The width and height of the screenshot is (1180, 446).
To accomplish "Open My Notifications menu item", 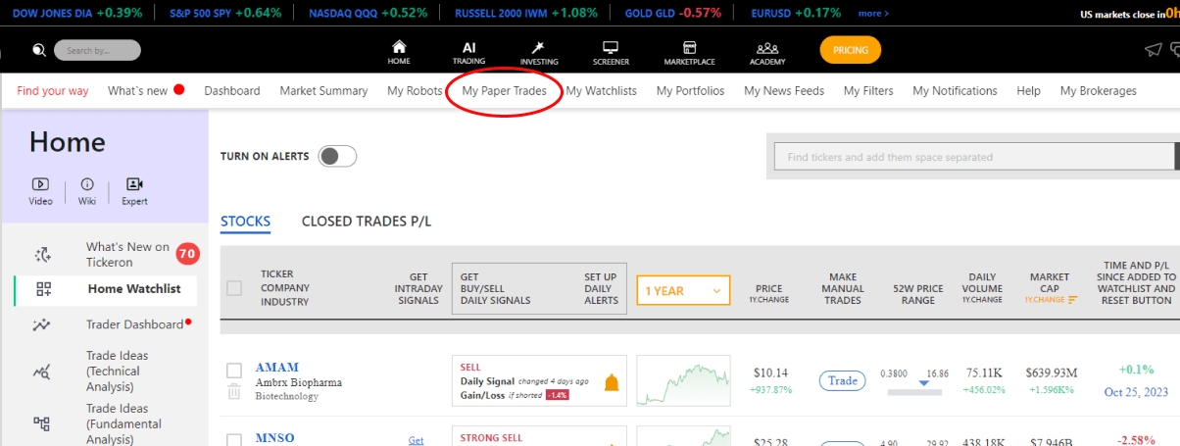I will [955, 90].
